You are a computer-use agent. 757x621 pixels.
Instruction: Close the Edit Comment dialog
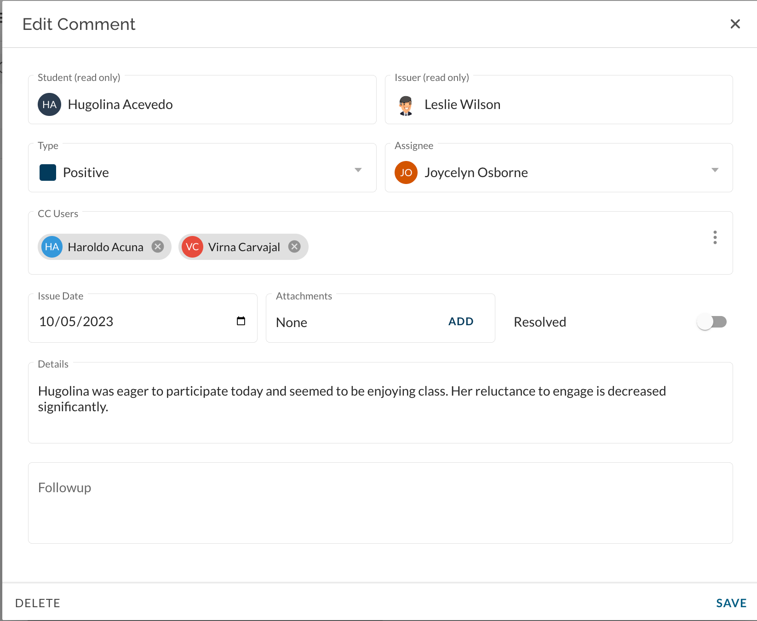pyautogui.click(x=735, y=24)
